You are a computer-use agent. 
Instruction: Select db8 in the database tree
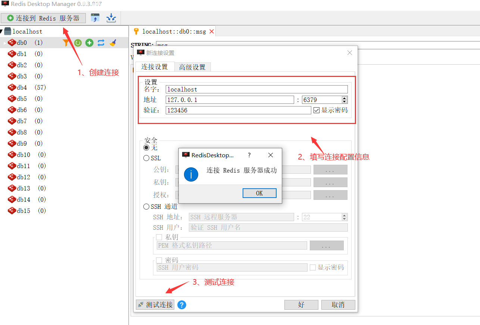tap(25, 132)
